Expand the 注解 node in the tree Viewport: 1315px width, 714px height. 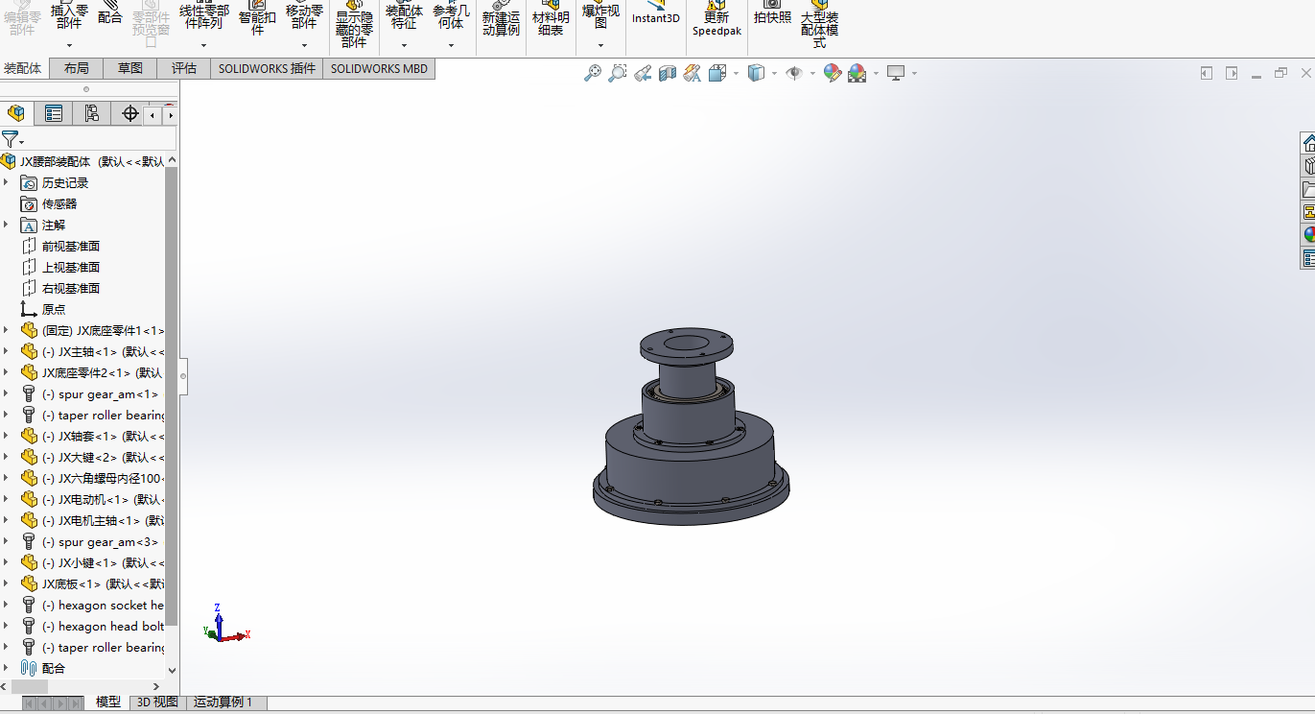[6, 225]
